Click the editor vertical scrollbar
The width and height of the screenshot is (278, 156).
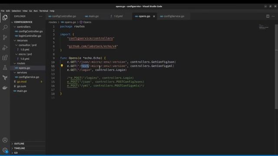click(x=276, y=67)
